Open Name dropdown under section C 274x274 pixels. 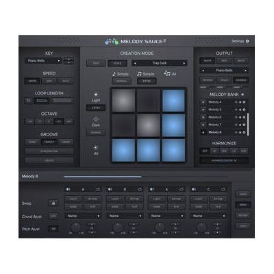tap(208, 216)
